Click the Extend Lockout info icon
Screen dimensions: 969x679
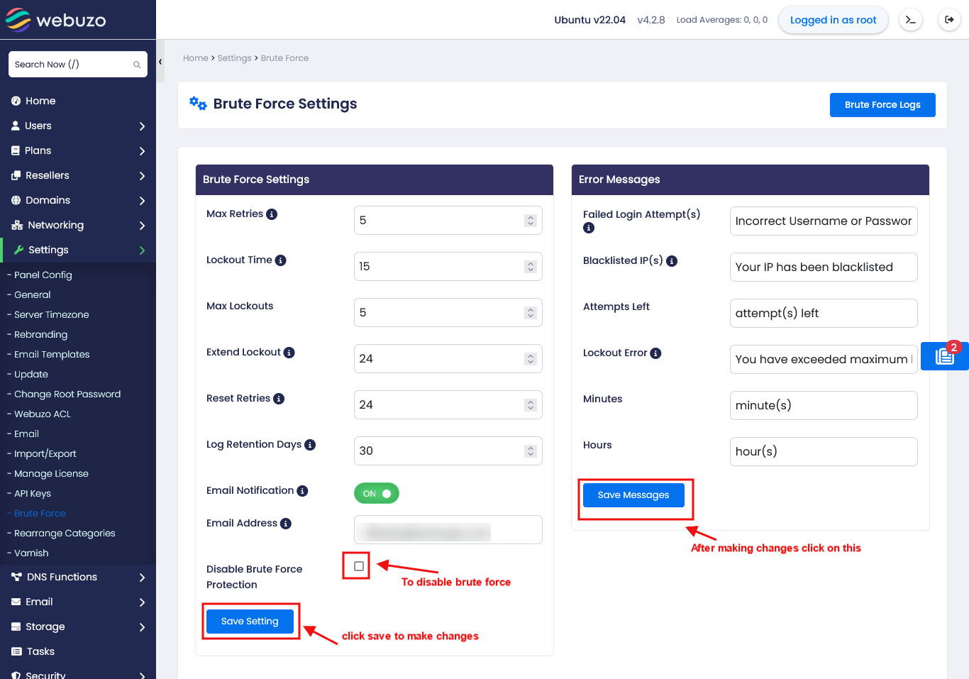click(289, 353)
